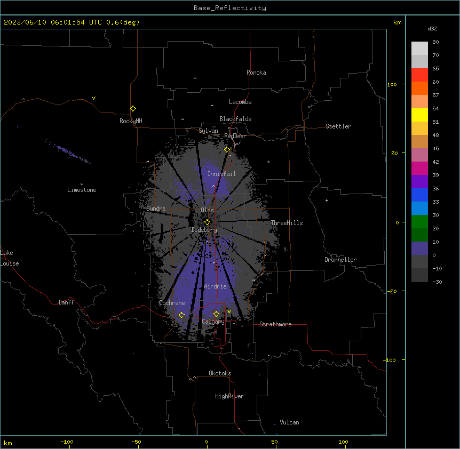Click the Drumheller town label

point(340,259)
